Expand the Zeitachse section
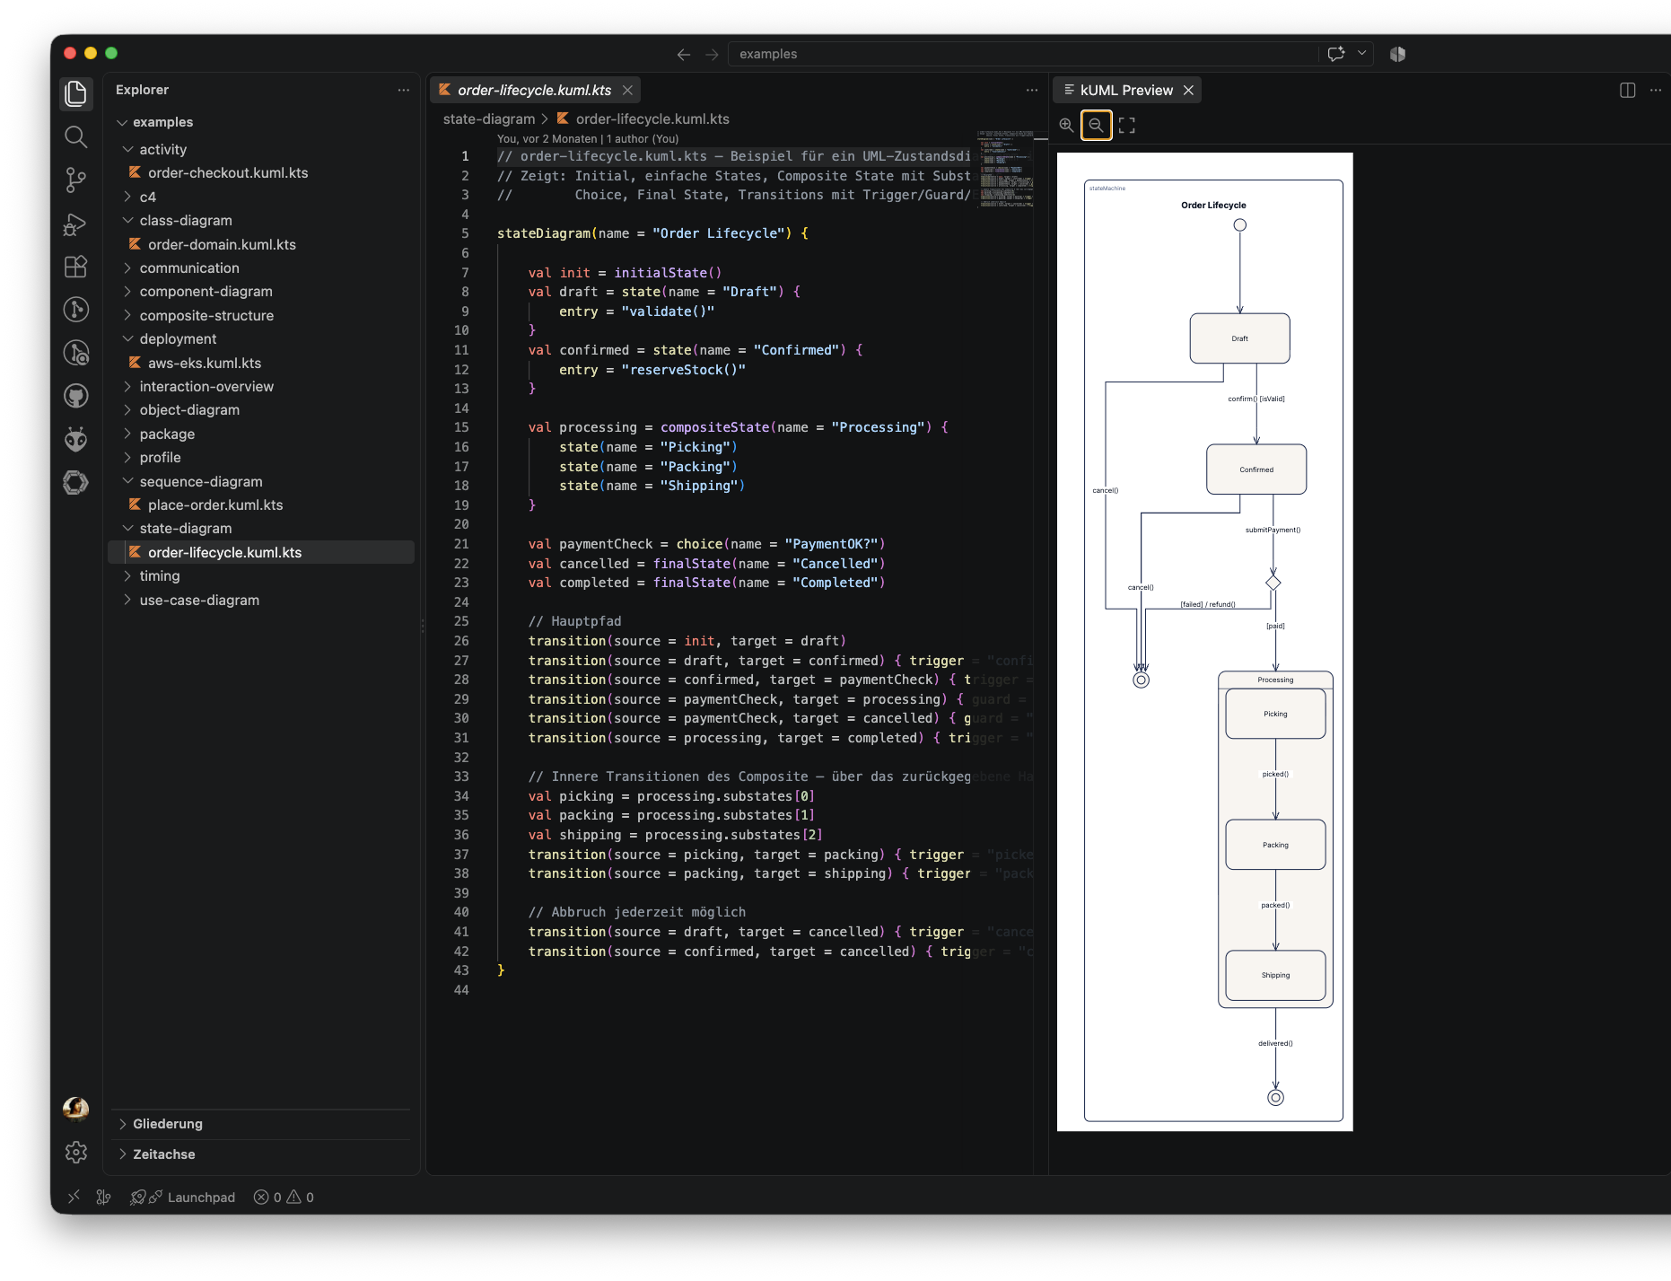The height and width of the screenshot is (1281, 1671). (260, 1154)
